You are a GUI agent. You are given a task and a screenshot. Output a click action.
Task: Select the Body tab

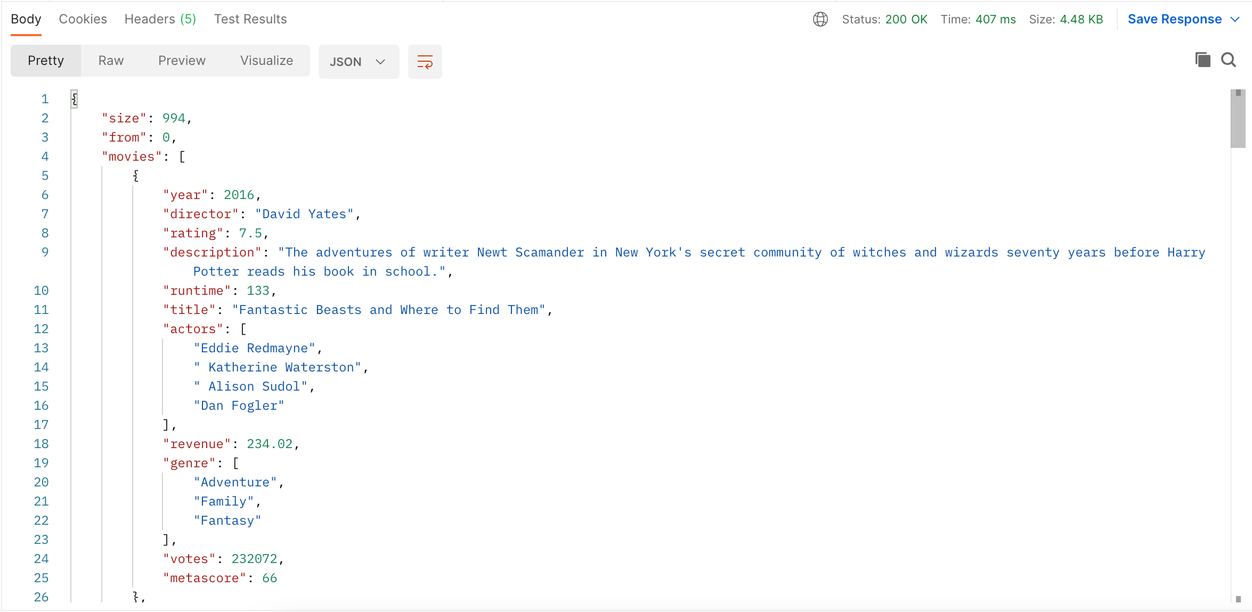tap(26, 20)
